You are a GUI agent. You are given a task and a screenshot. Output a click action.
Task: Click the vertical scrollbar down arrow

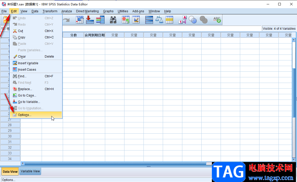(294, 159)
